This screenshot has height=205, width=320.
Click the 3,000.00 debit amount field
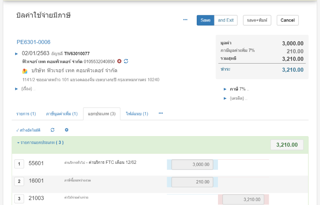192,164
